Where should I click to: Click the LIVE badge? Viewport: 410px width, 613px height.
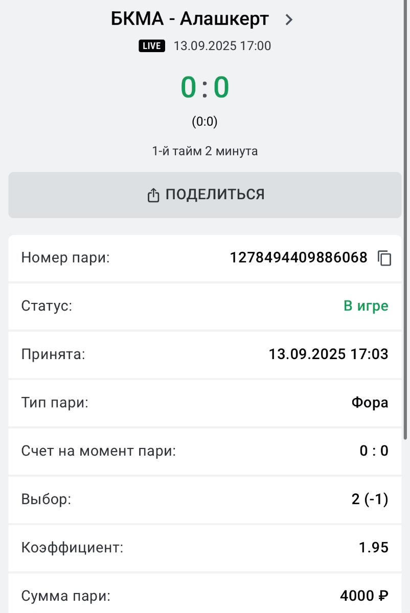[x=152, y=46]
